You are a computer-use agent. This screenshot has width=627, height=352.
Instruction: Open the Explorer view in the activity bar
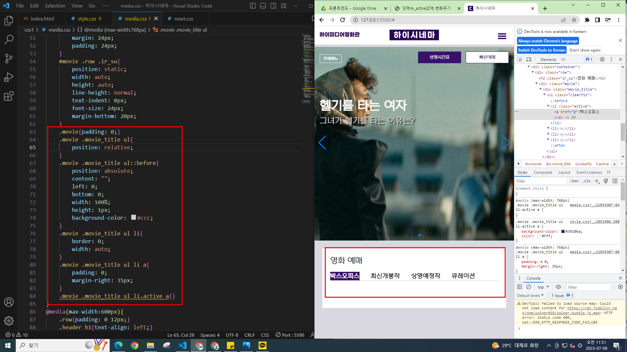(x=9, y=21)
